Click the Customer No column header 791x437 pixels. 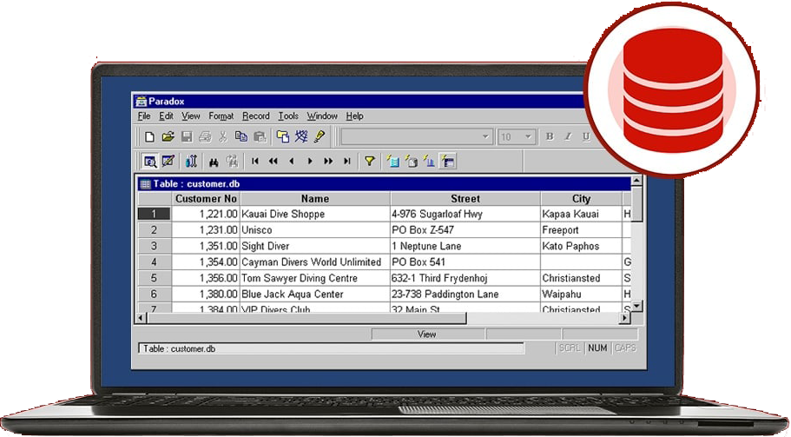click(x=206, y=199)
